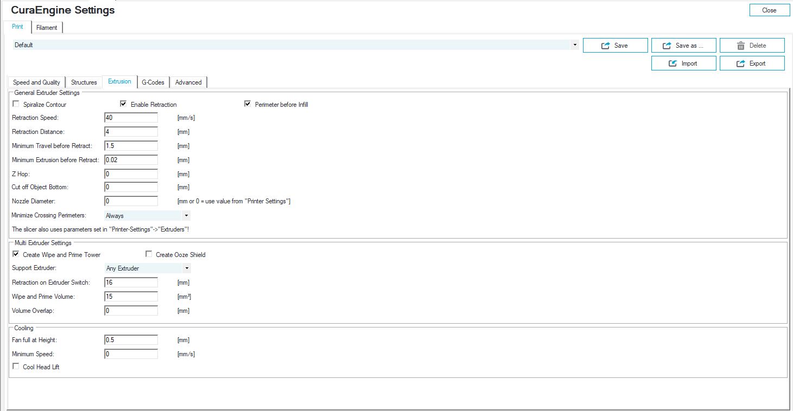Switch to the Filament tab

pos(47,28)
